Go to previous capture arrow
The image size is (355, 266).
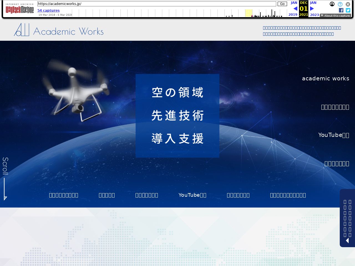click(295, 9)
